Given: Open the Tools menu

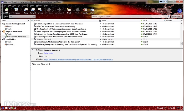Looking at the screenshot, I should 32,6.
